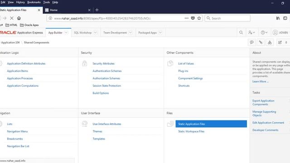Open Navigation Menu link
This screenshot has height=163, width=290.
pyautogui.click(x=17, y=131)
